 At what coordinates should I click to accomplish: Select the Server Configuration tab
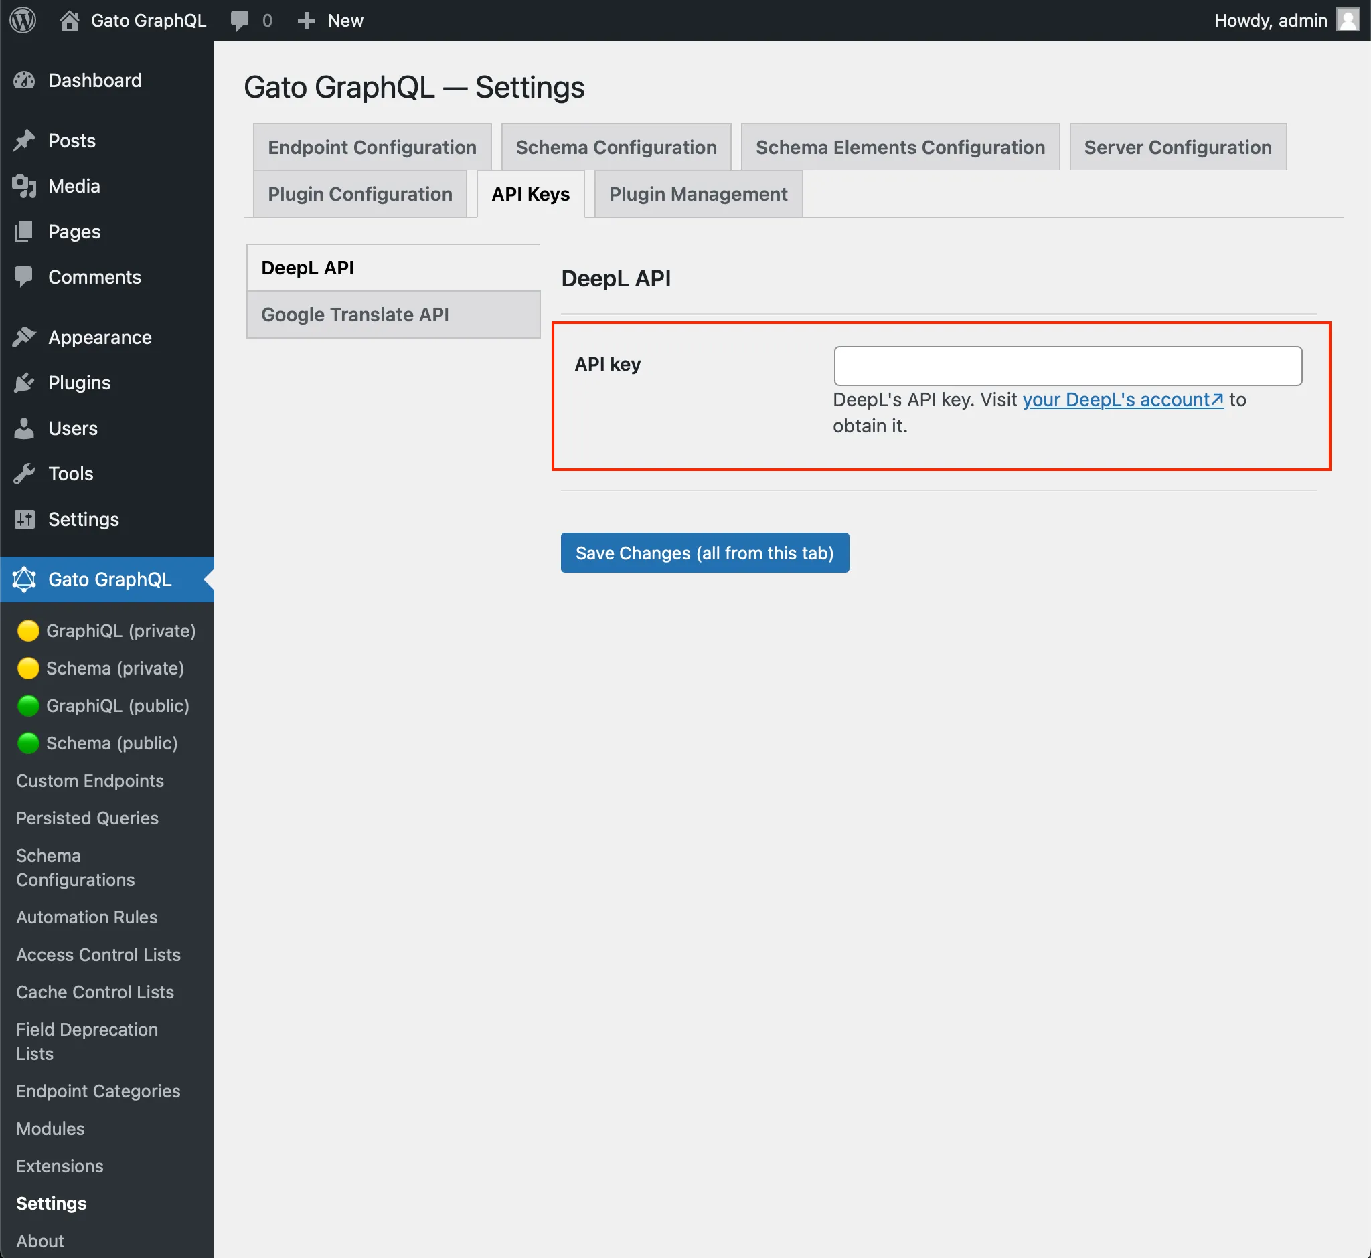[1178, 147]
